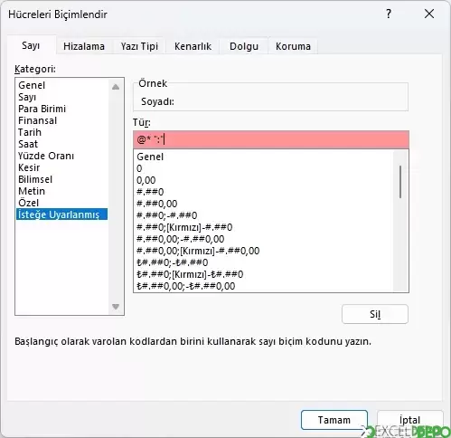Select Genel in the Kategori list

(x=61, y=85)
